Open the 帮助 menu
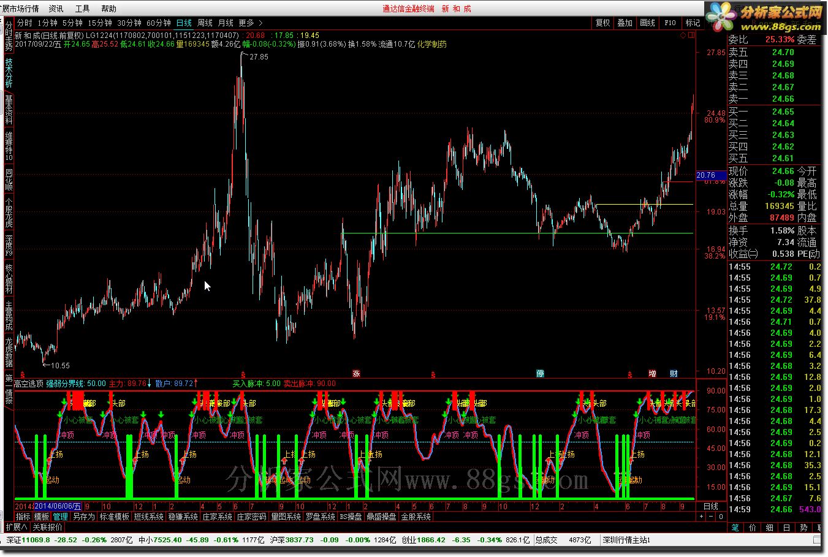This screenshot has height=557, width=828. tap(108, 9)
